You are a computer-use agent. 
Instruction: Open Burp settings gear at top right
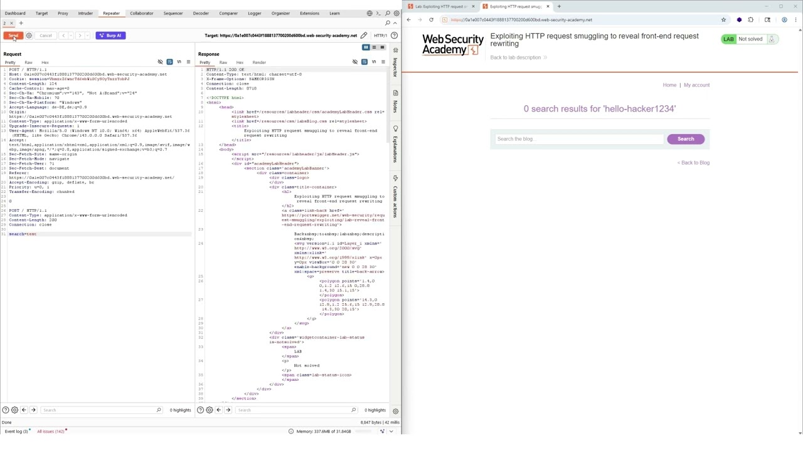396,13
